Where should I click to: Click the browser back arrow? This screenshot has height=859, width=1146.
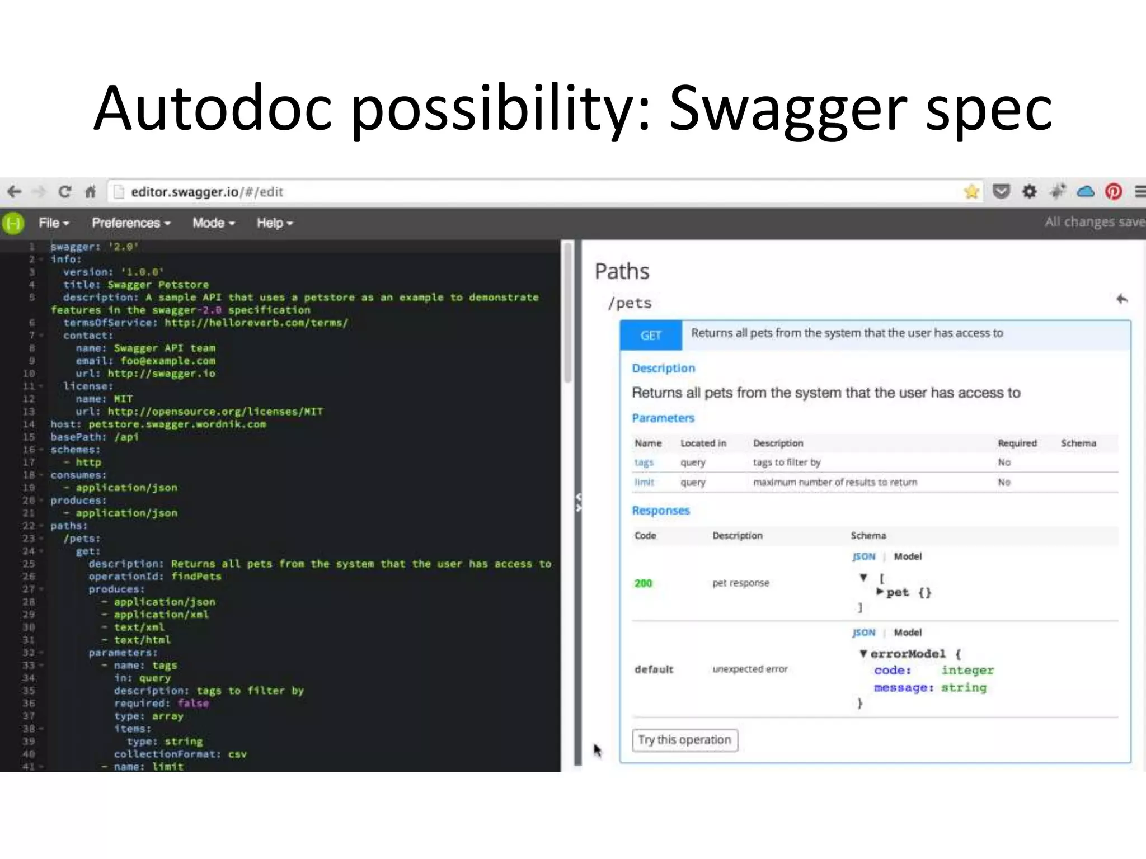pos(14,192)
